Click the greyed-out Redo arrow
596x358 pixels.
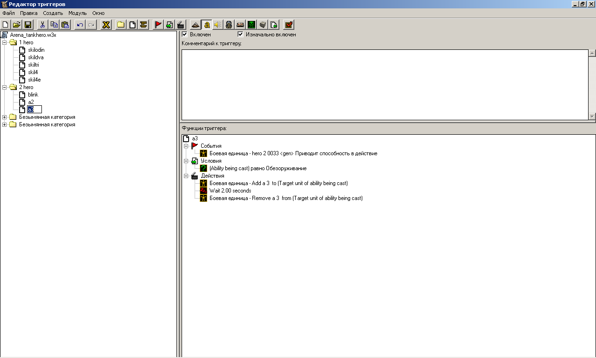pyautogui.click(x=91, y=25)
